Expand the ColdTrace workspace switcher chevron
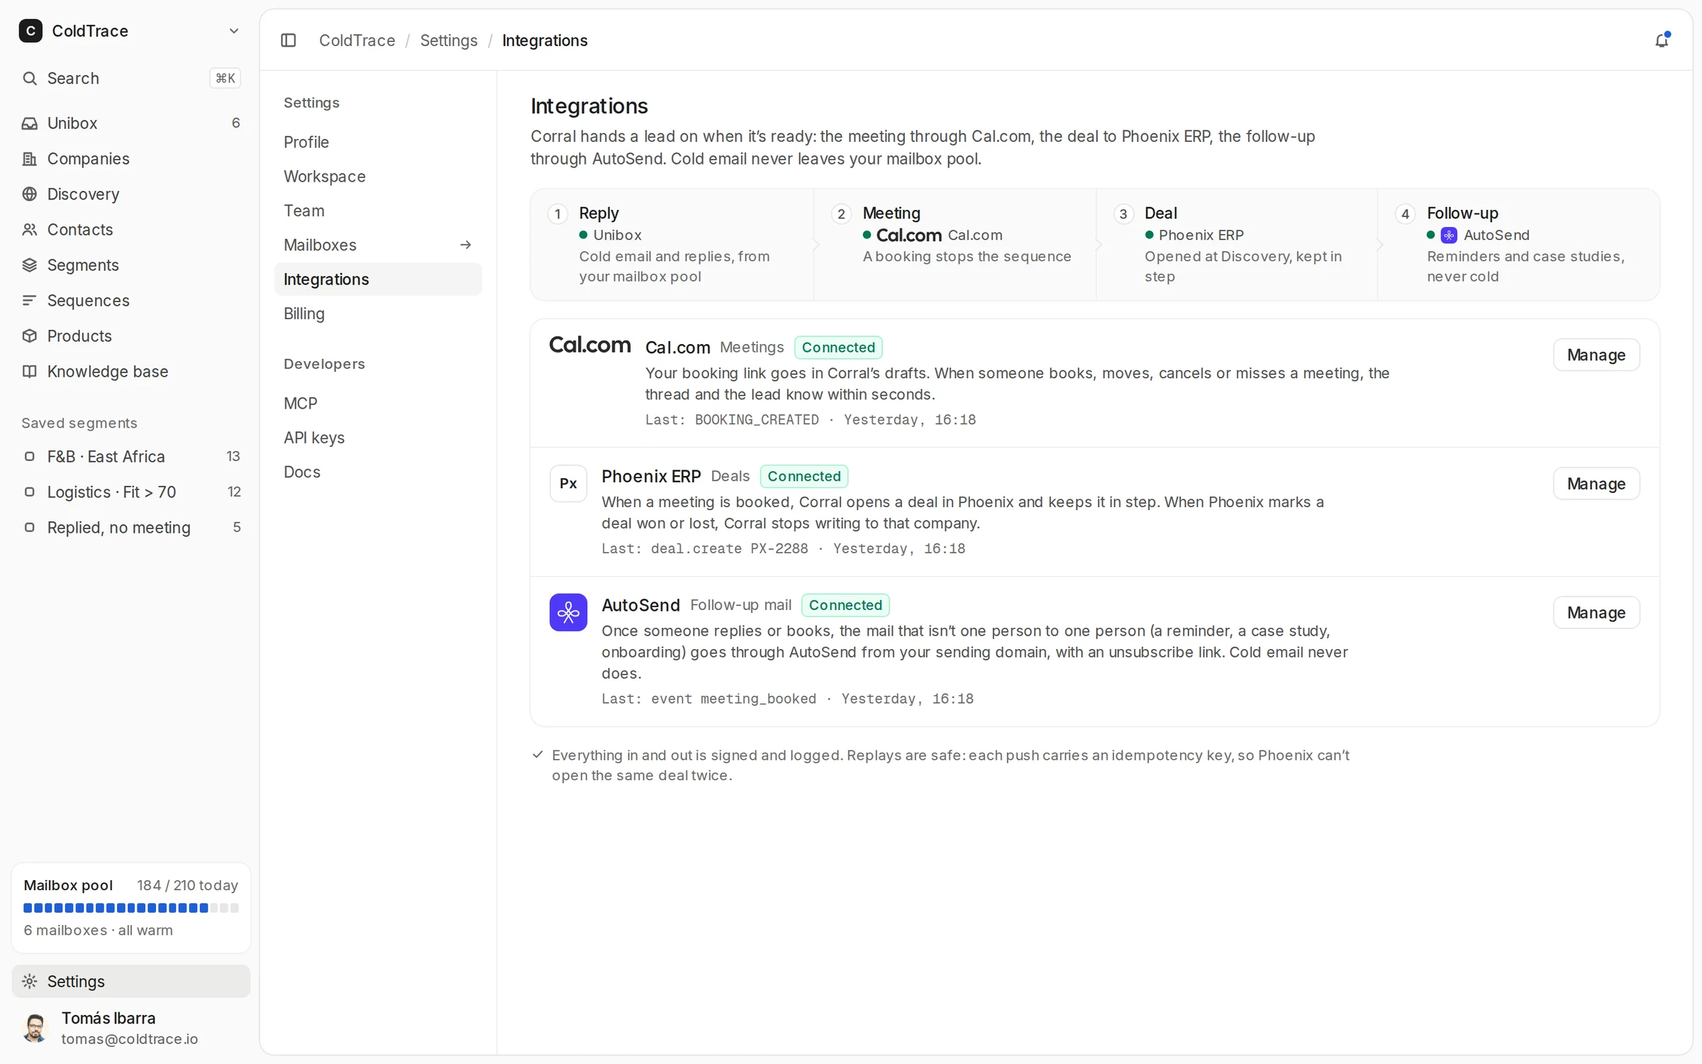 [233, 31]
